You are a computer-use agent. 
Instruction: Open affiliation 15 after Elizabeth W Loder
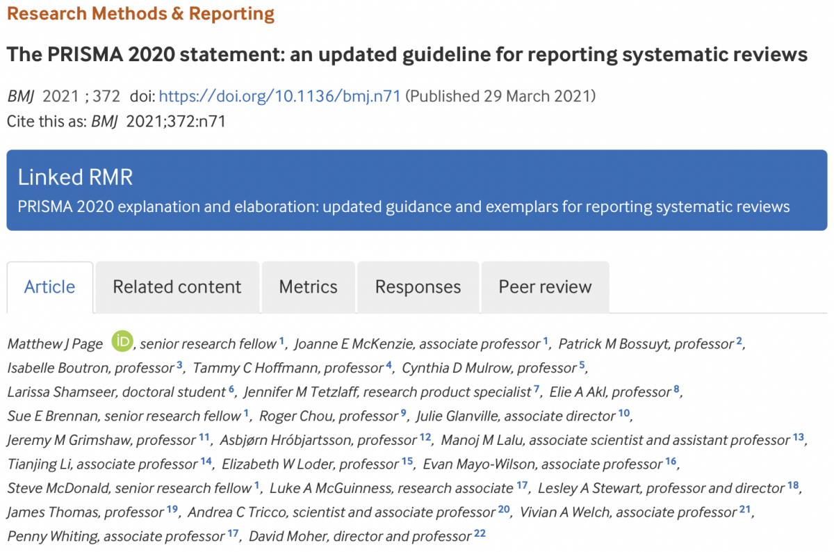(x=407, y=461)
